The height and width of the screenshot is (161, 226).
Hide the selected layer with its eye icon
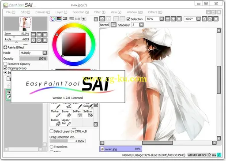point(9,92)
